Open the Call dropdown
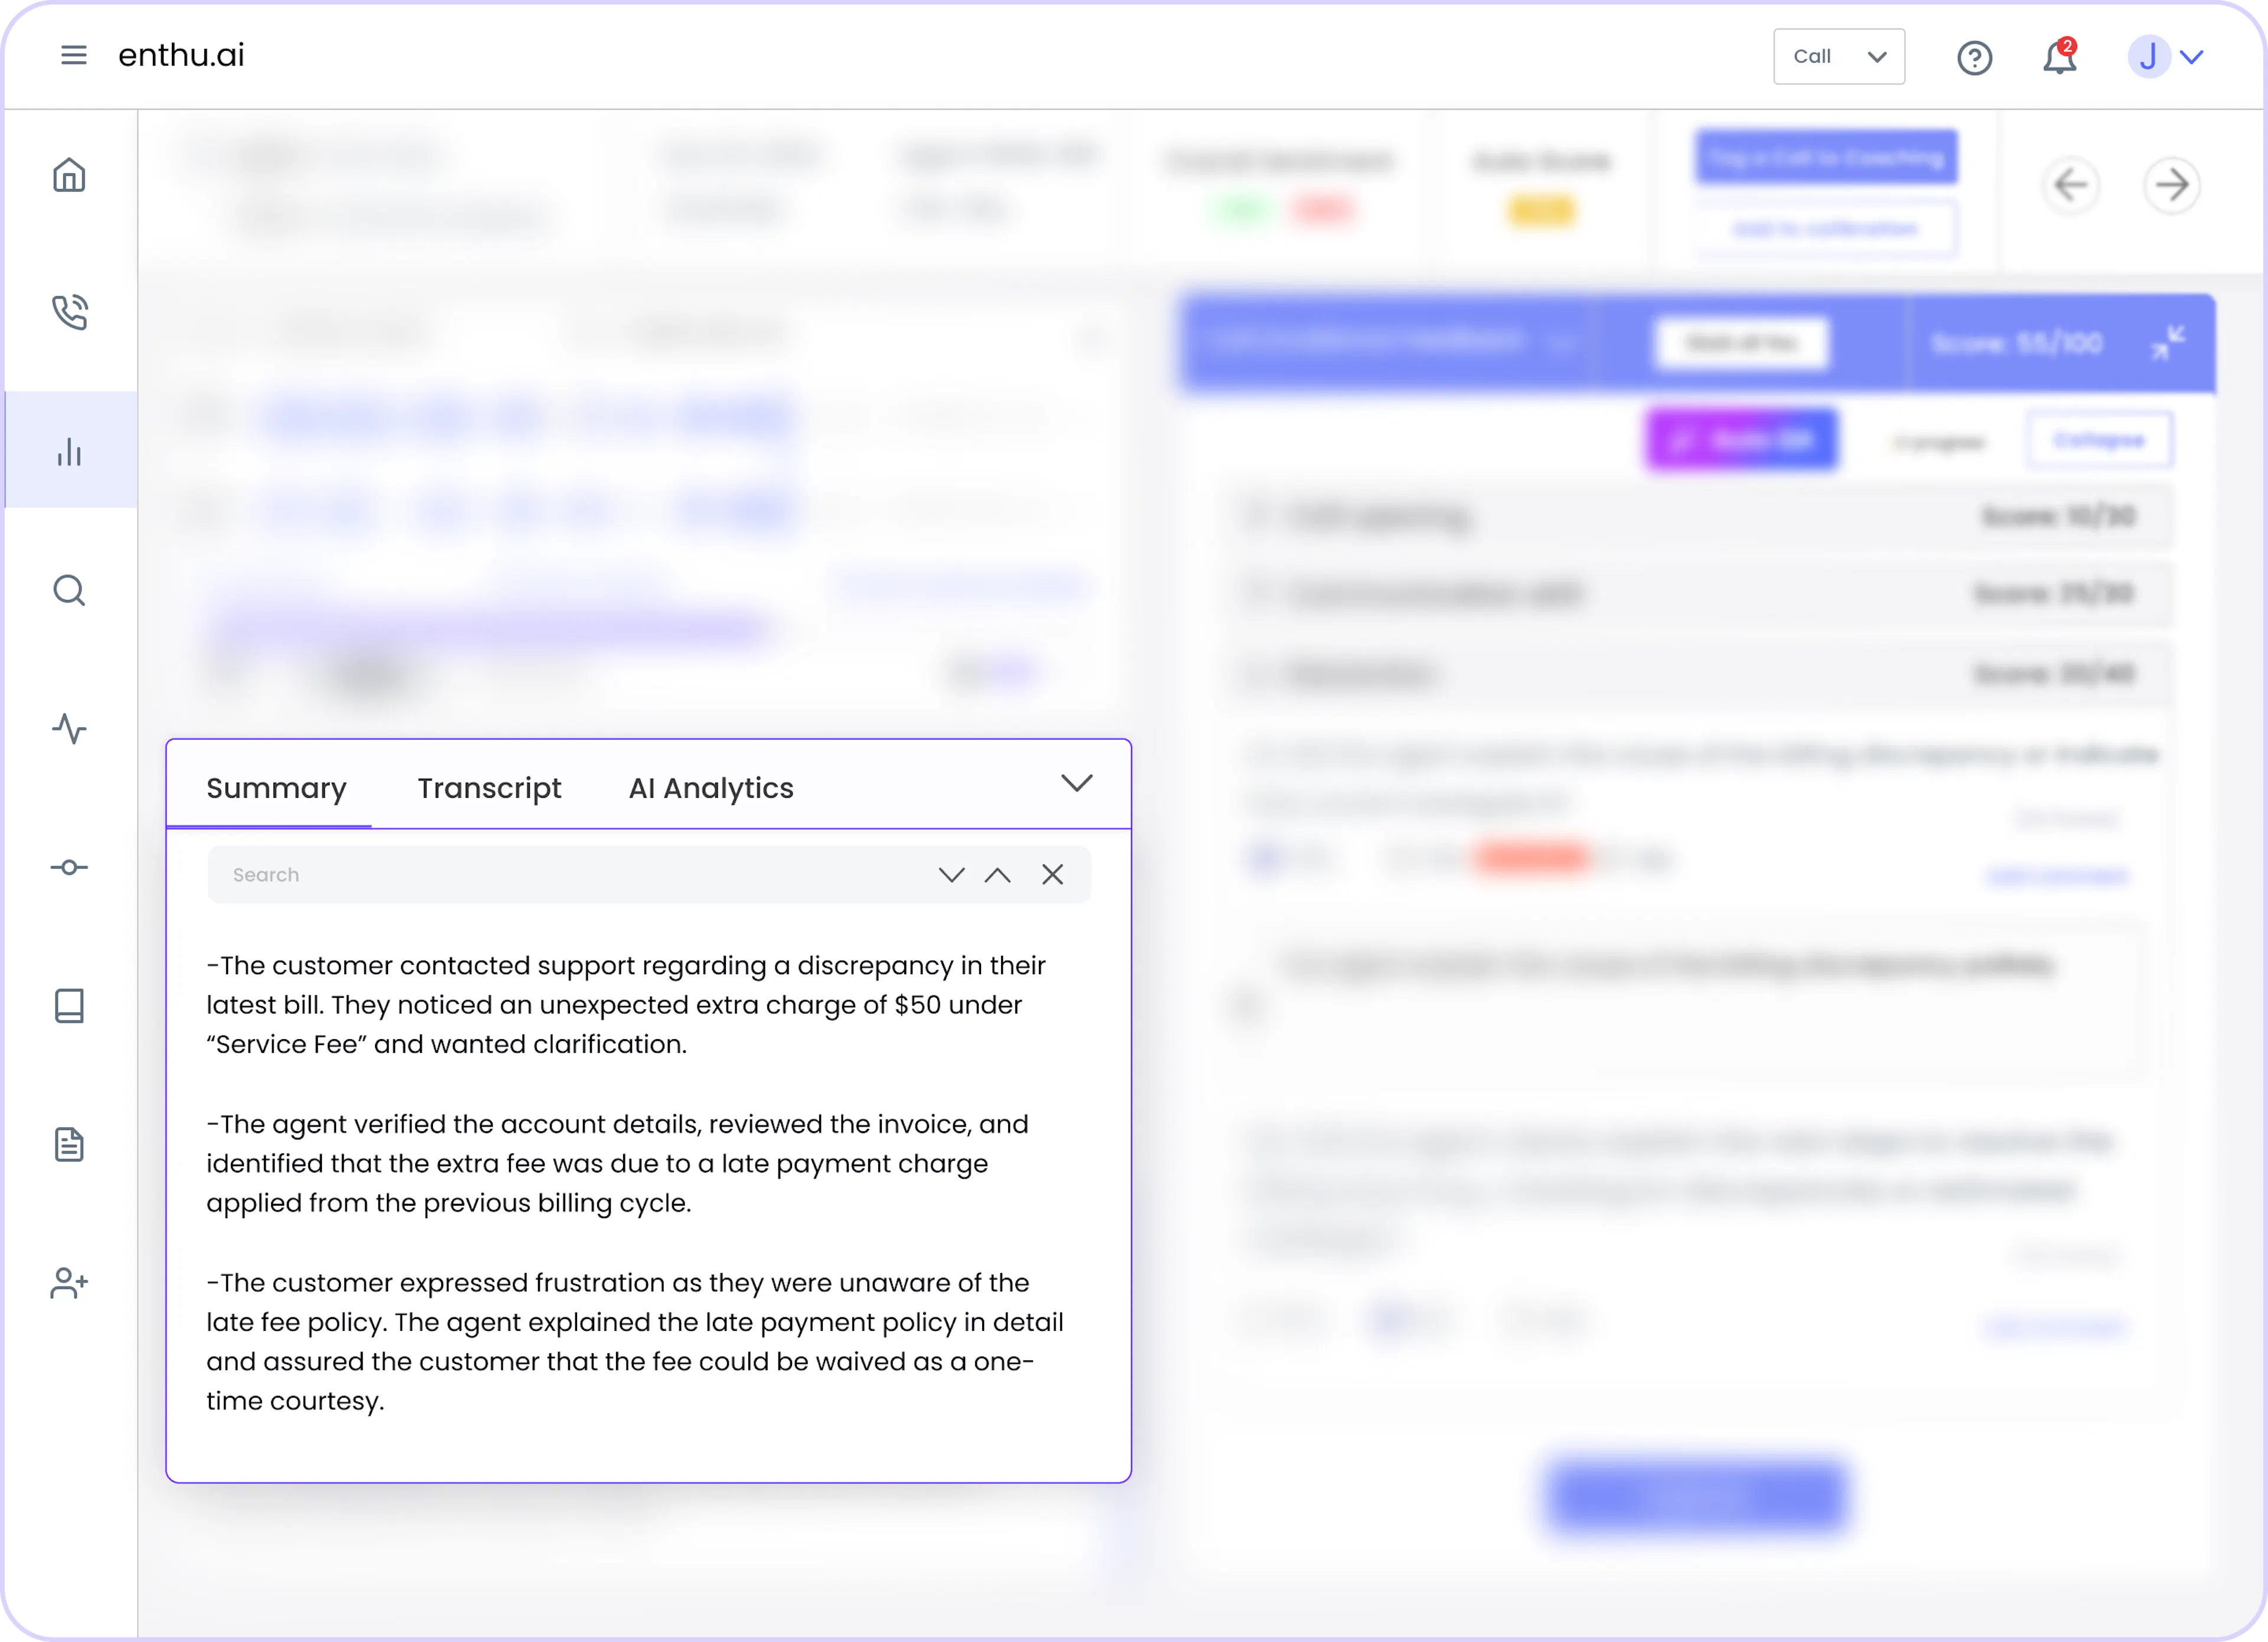This screenshot has height=1642, width=2268. (x=1838, y=56)
